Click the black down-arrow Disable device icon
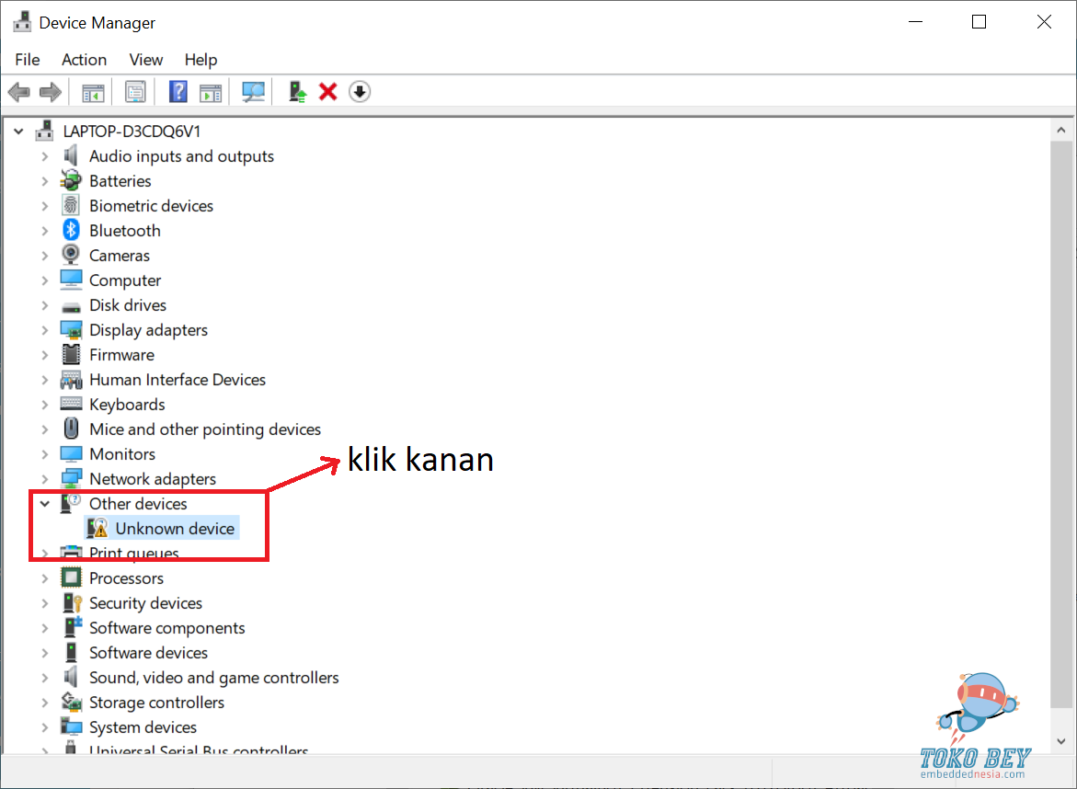 click(360, 92)
